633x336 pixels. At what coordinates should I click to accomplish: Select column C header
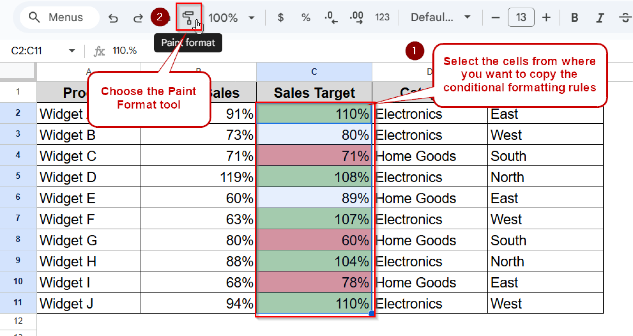click(314, 71)
